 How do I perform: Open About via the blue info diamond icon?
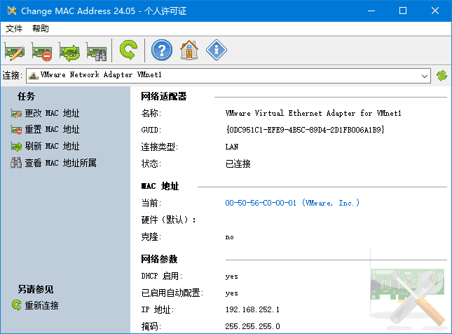(217, 50)
